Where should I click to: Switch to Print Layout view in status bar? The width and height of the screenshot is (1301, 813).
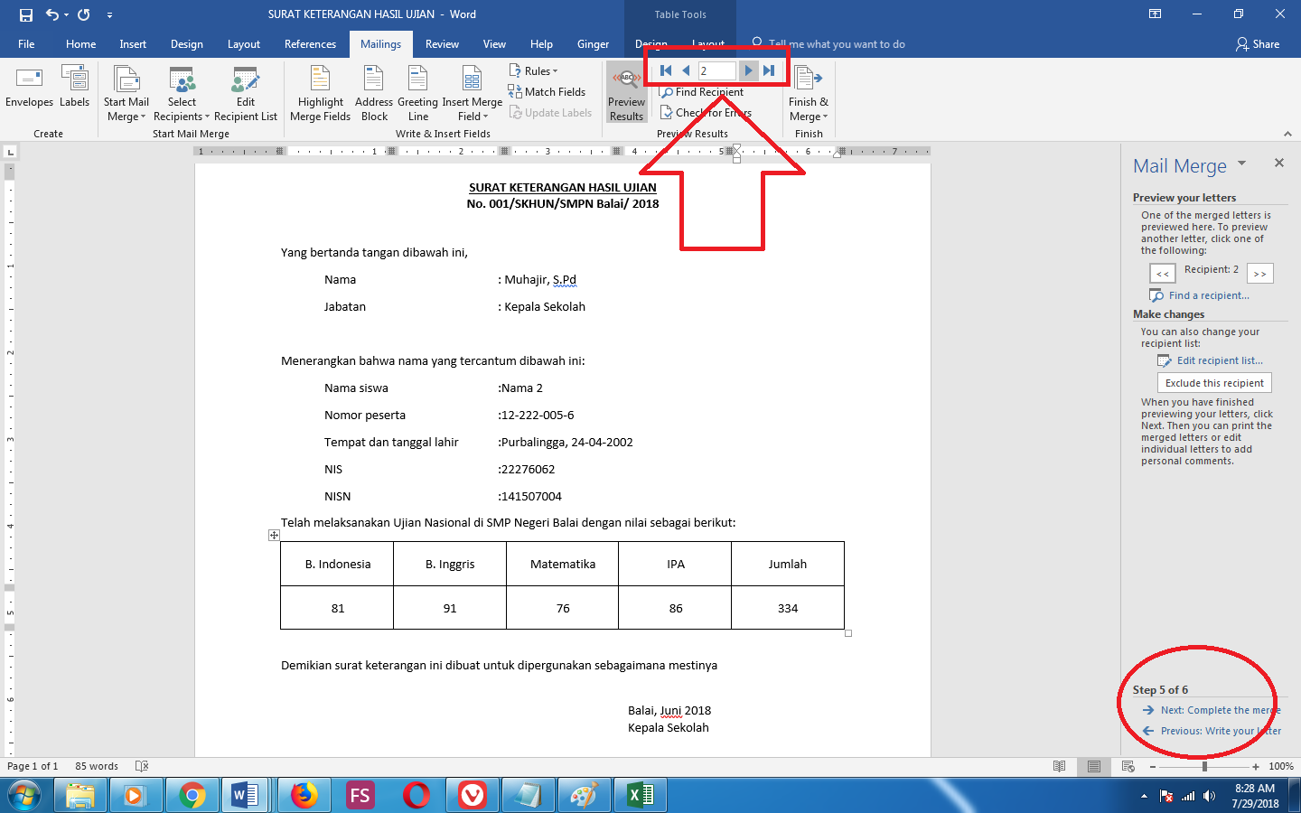(1094, 766)
